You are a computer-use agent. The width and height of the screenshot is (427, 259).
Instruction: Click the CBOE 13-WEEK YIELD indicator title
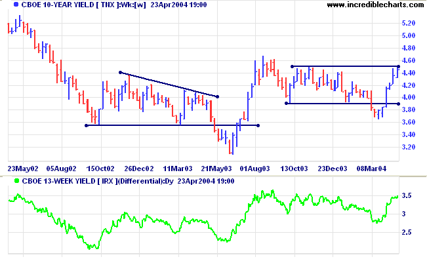tap(128, 181)
